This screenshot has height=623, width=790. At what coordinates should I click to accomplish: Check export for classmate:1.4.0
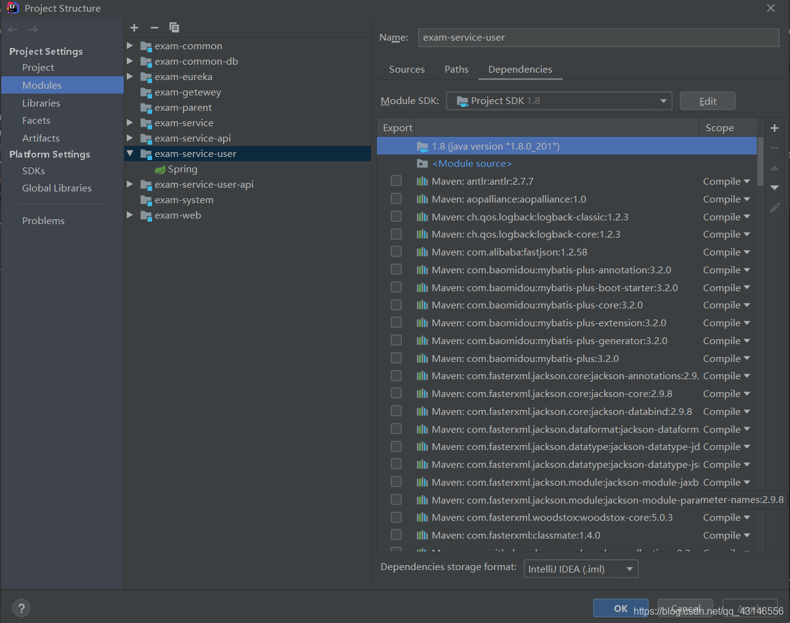click(396, 535)
